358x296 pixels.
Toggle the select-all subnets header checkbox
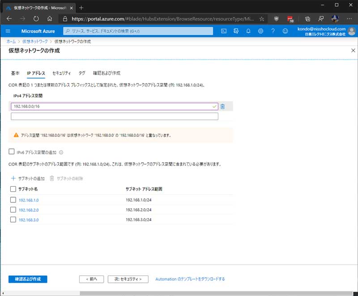pyautogui.click(x=13, y=189)
